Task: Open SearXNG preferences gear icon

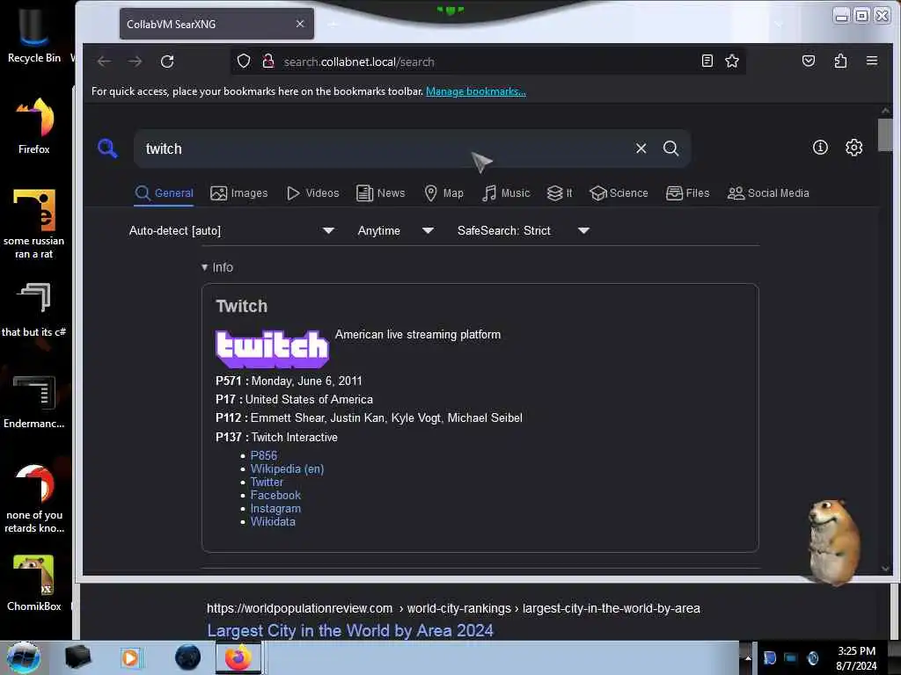Action: pyautogui.click(x=853, y=148)
